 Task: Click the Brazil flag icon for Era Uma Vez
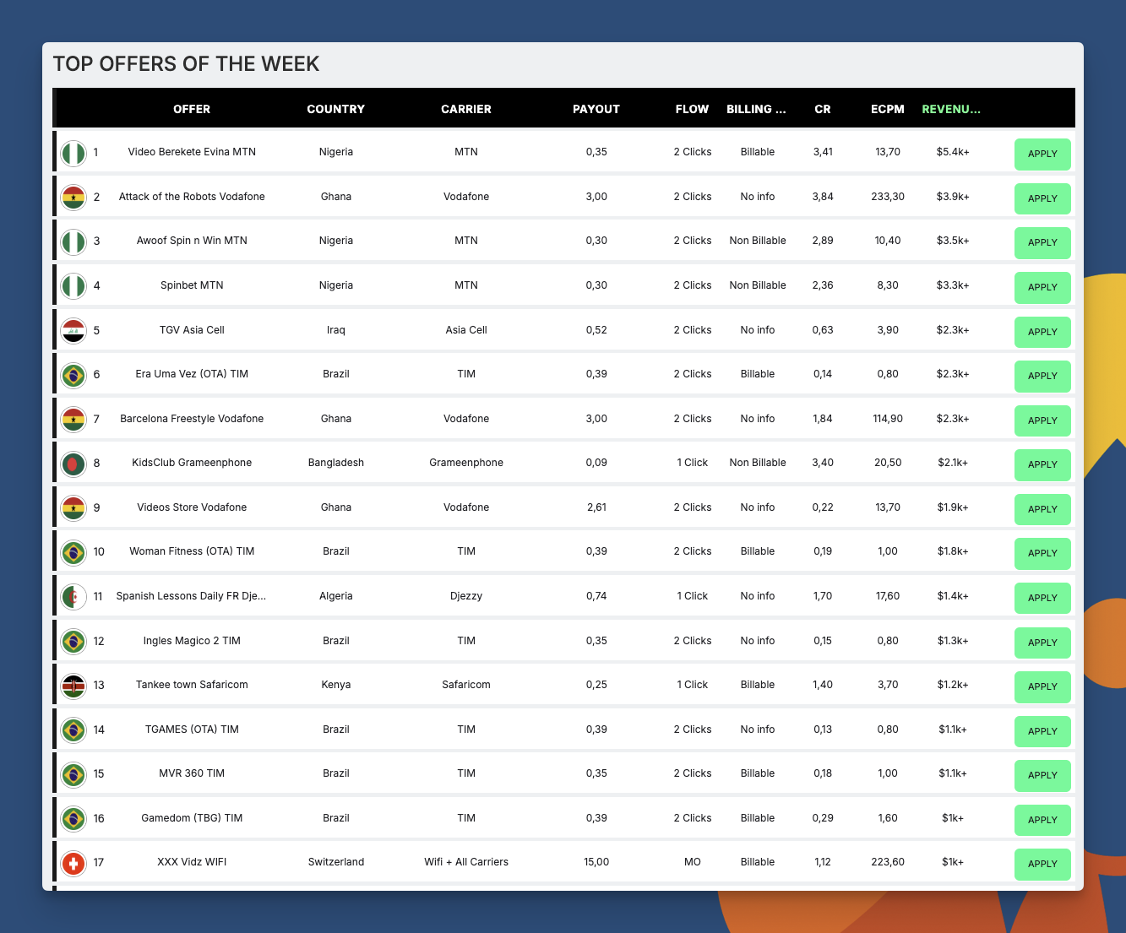74,375
